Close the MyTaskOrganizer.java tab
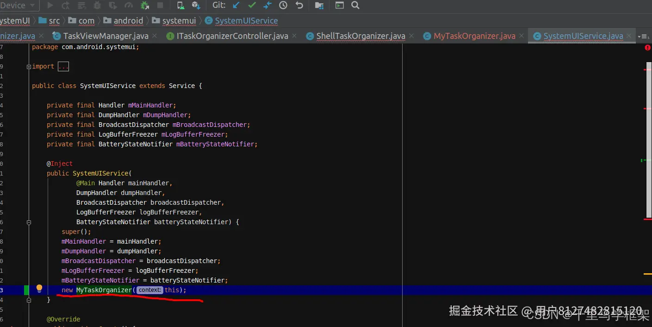This screenshot has height=327, width=652. click(x=522, y=36)
